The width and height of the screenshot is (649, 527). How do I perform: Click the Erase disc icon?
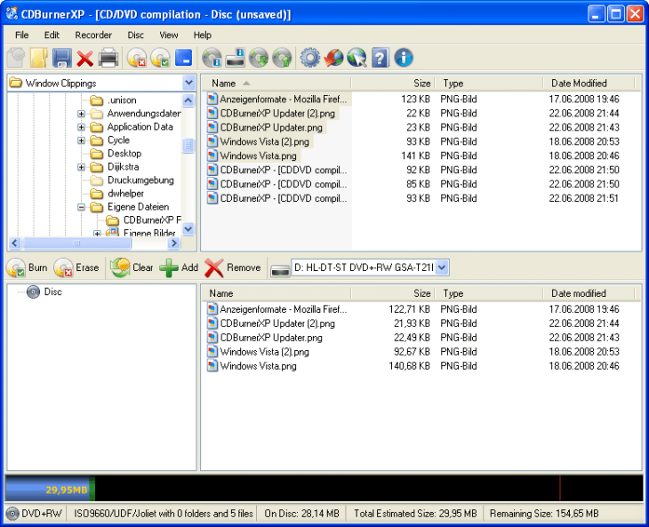76,267
